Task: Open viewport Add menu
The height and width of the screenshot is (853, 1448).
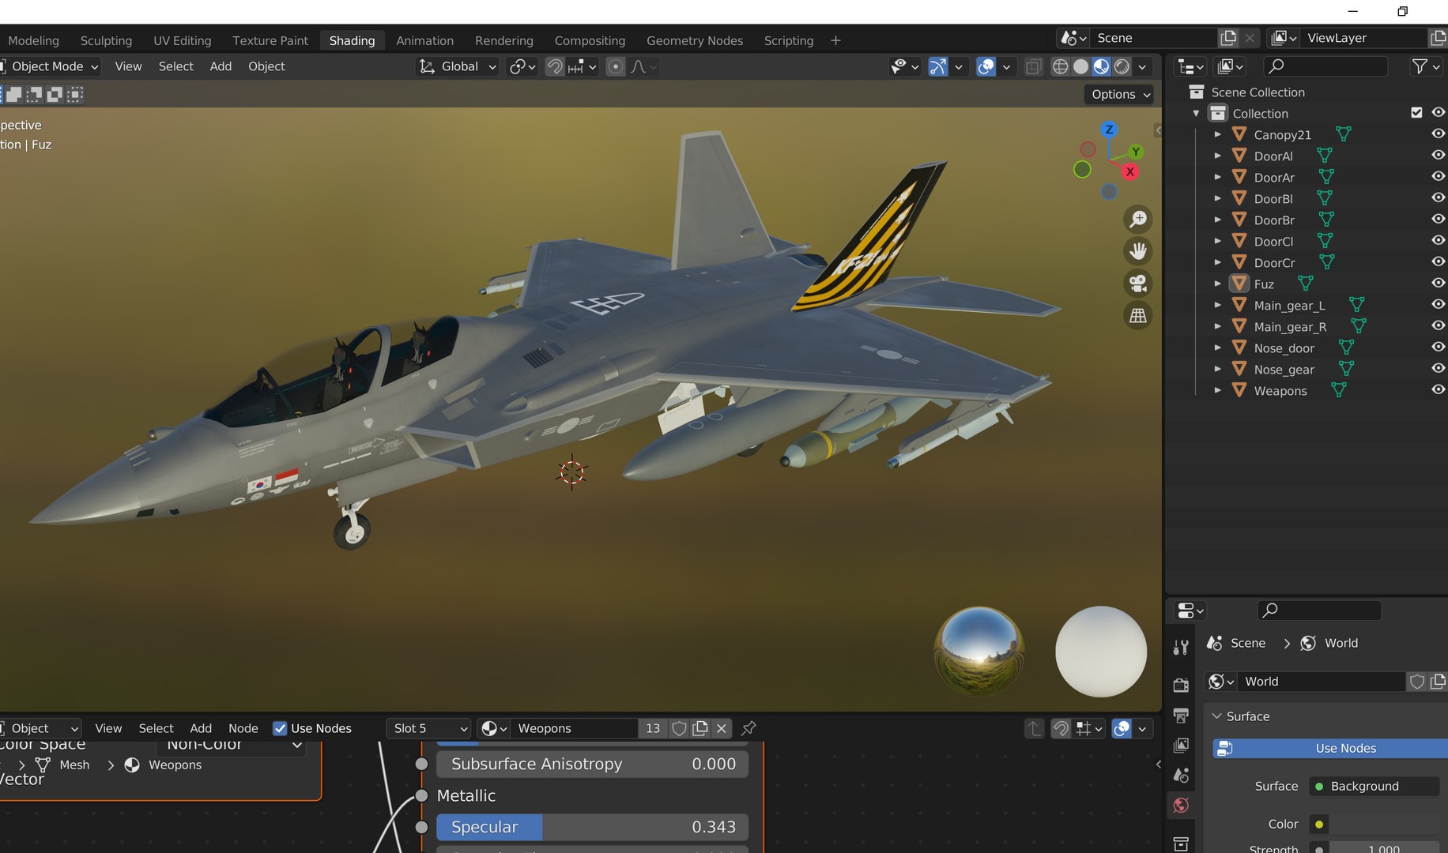Action: tap(221, 66)
